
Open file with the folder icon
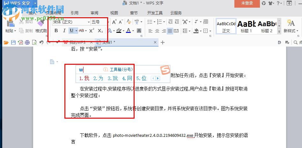click(x=6, y=42)
